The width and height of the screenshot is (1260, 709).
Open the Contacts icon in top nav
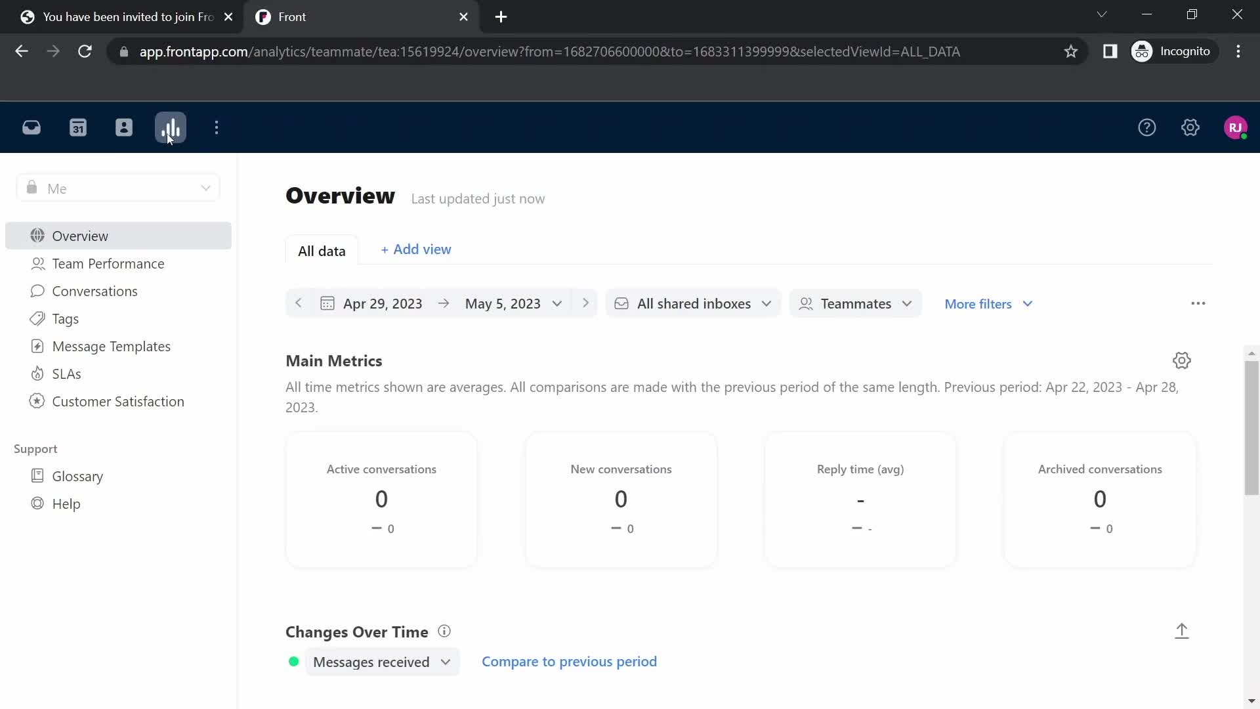pos(124,127)
